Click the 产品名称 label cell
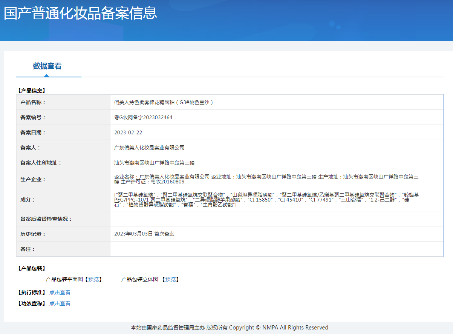453x334 pixels. 33,102
